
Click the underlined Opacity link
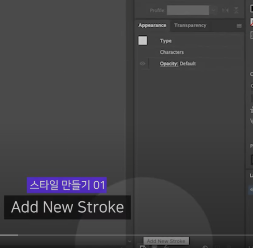(169, 64)
